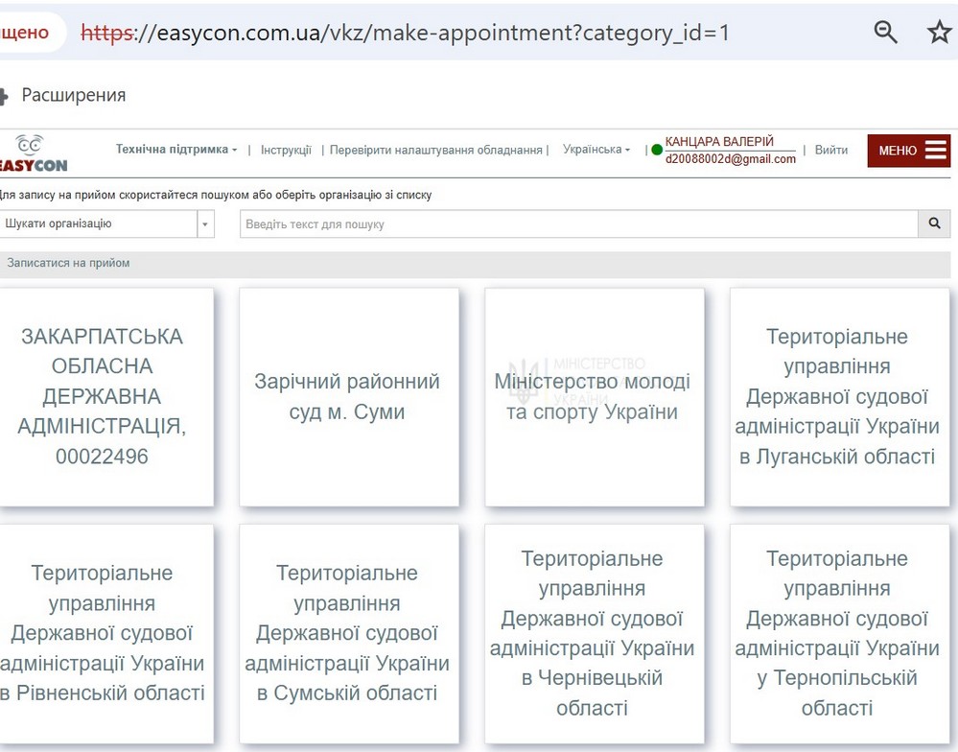The width and height of the screenshot is (958, 752).
Task: Click the browser zoom magnifier icon
Action: coord(886,33)
